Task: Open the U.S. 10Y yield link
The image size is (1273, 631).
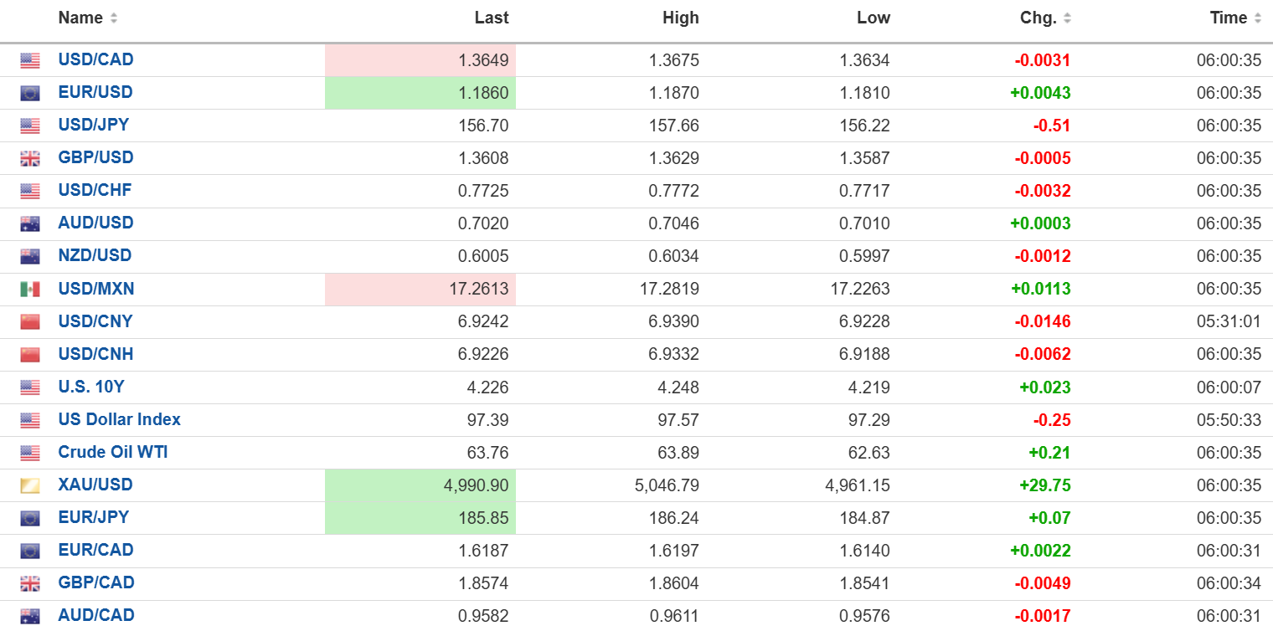Action: coord(91,387)
